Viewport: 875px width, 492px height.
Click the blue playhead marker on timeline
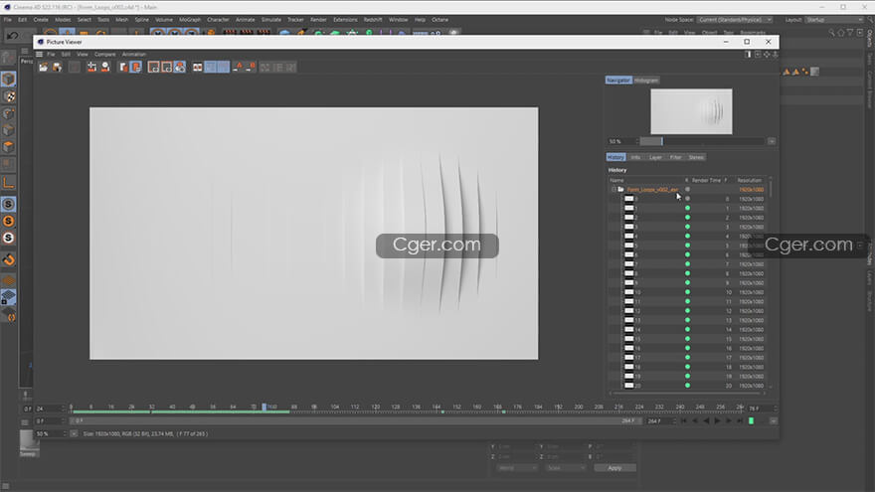[x=264, y=408]
